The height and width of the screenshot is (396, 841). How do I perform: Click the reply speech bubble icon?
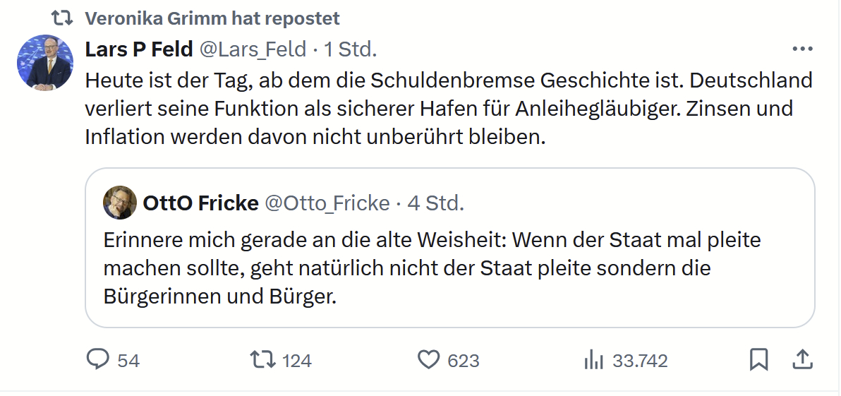tap(97, 360)
